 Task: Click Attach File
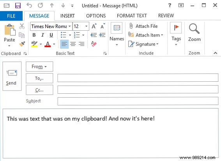143,26
